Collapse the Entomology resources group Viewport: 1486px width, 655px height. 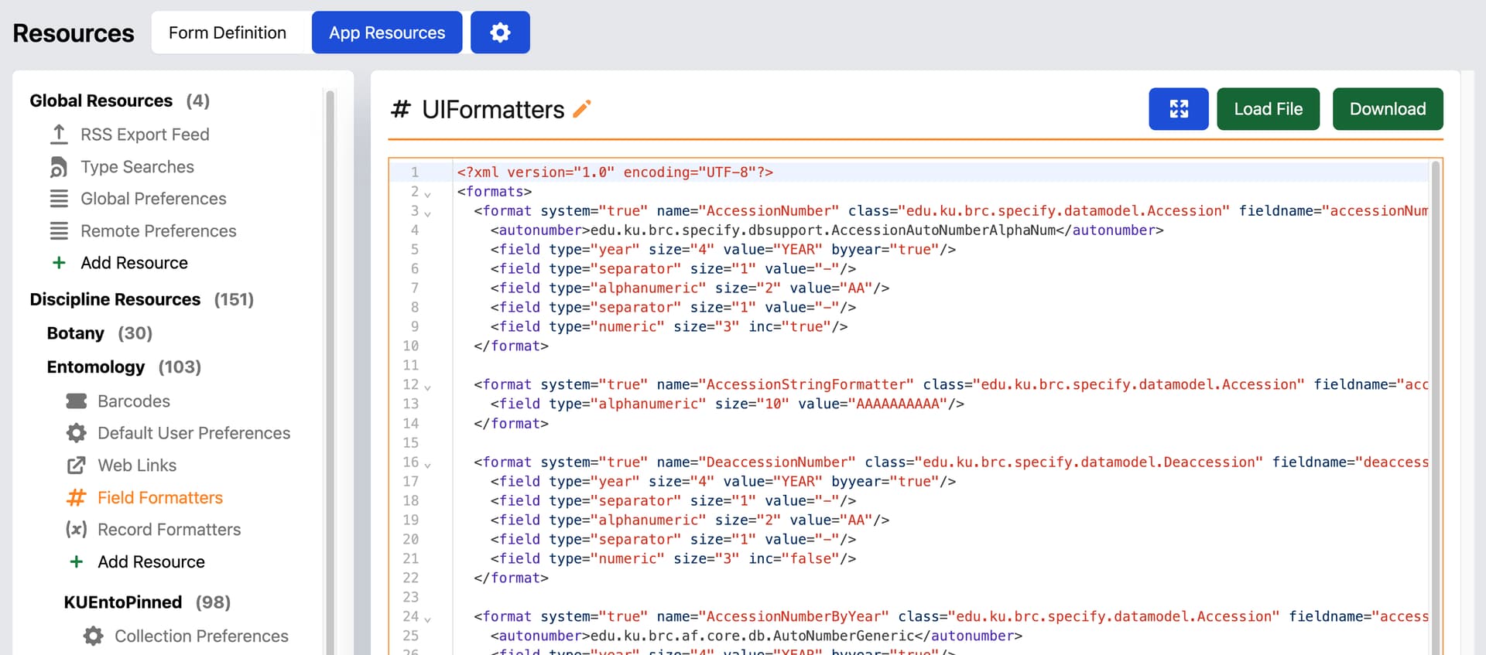click(96, 367)
